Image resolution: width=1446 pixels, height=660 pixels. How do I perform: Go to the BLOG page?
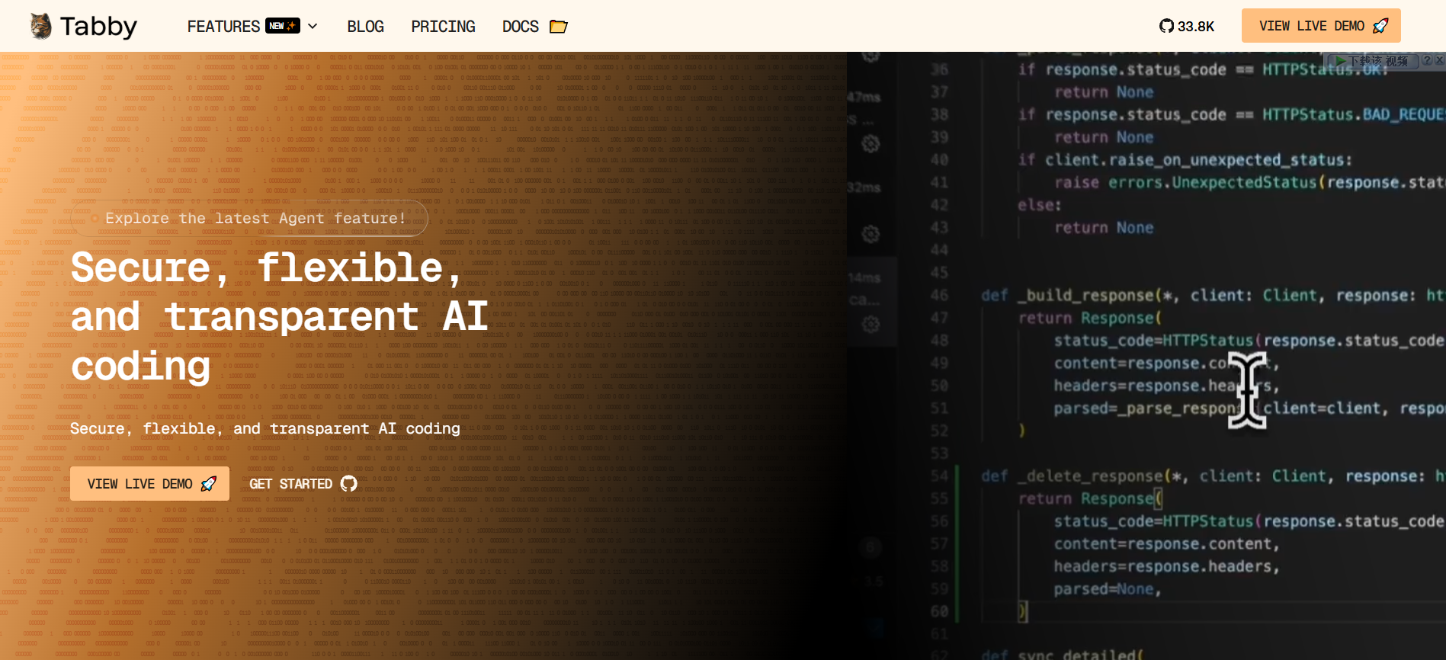tap(365, 26)
